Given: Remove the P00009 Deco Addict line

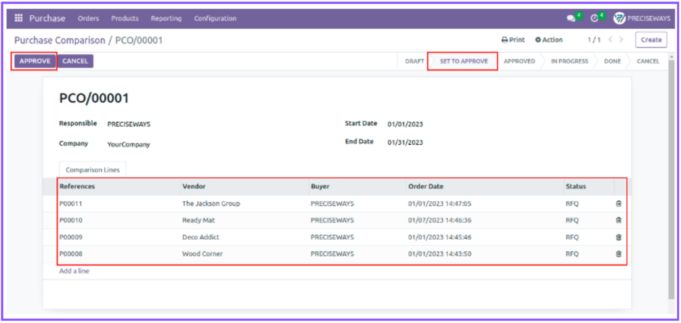Looking at the screenshot, I should coord(618,237).
